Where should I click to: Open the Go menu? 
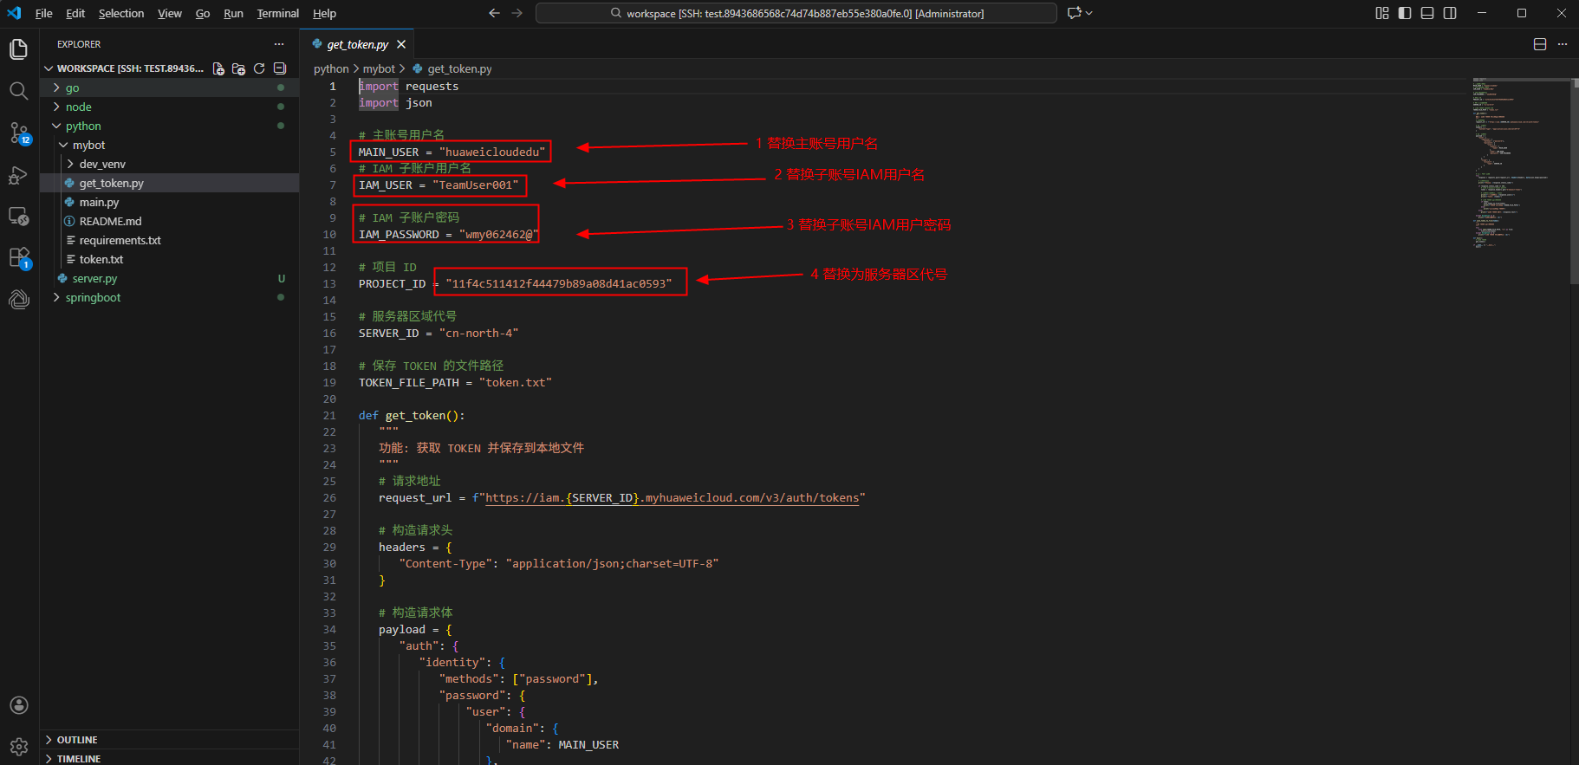pyautogui.click(x=203, y=13)
